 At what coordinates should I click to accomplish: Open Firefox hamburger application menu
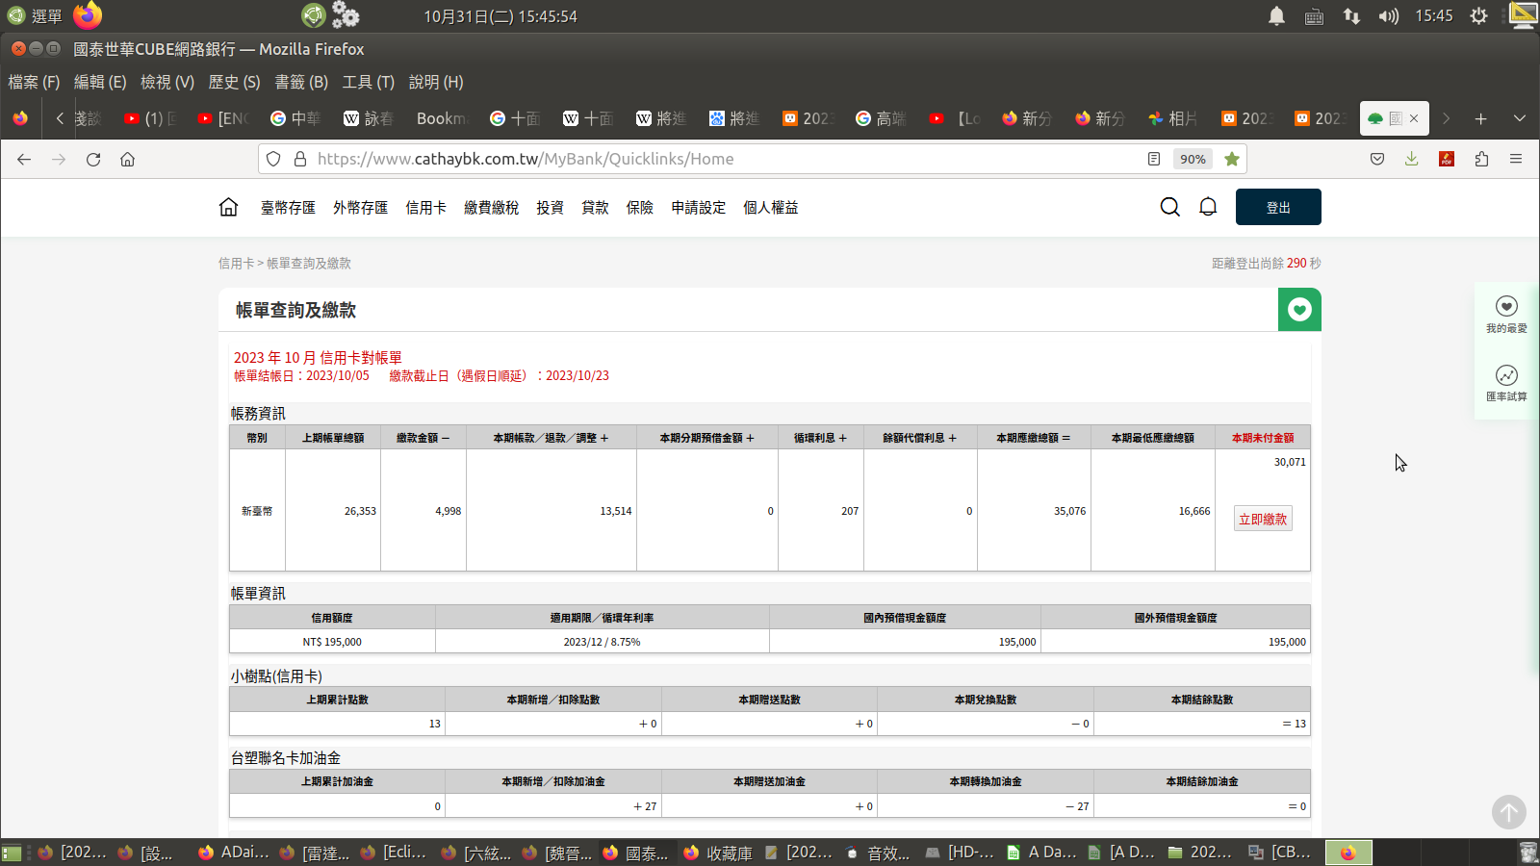1516,159
